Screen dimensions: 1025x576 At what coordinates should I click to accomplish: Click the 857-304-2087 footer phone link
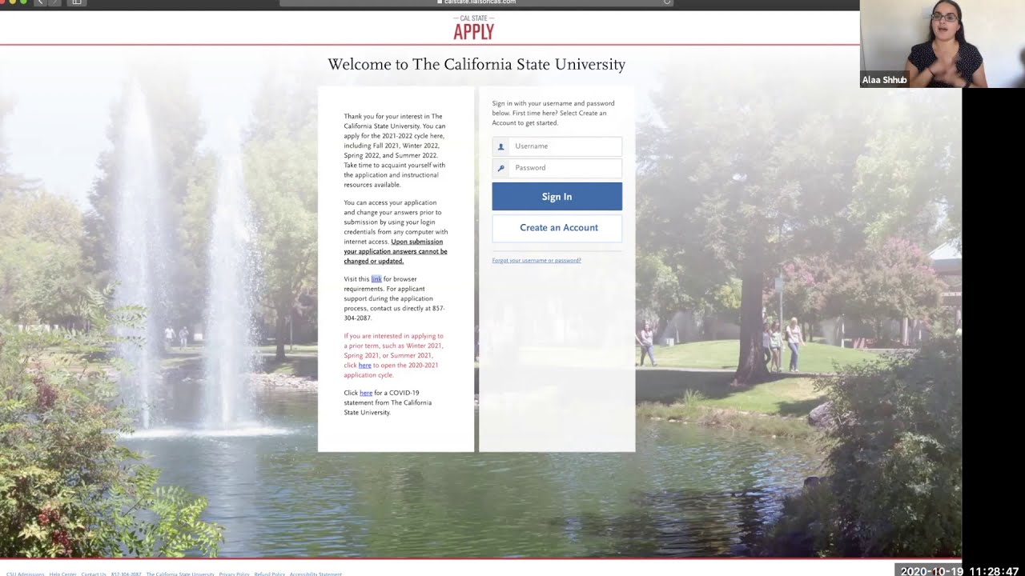[126, 574]
